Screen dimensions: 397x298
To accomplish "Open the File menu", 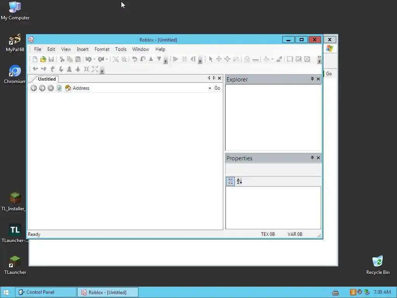I will click(38, 49).
